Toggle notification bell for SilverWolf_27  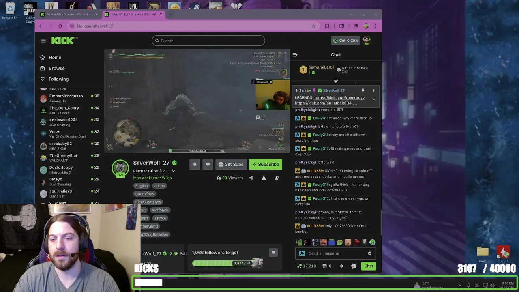pyautogui.click(x=195, y=164)
